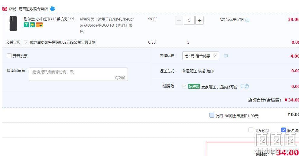Increase quantity with the plus button
Screen dimensions: 299x156
coord(199,20)
